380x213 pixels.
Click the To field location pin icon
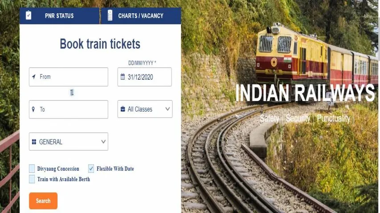coord(33,109)
